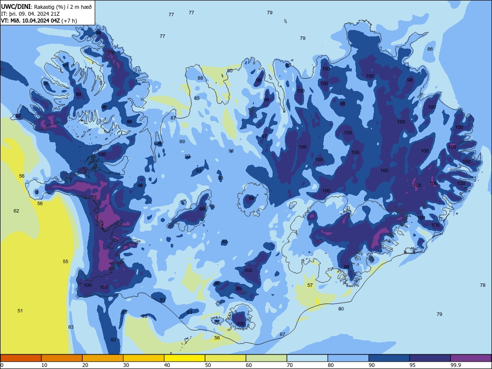The width and height of the screenshot is (492, 369).
Task: Click the medium blue 80–90 legend swatch
Action: pos(348,358)
